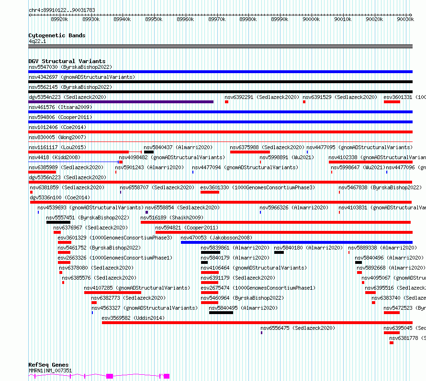Click the nsv4477095 gnomAD label
426x381 pixels.
[x=359, y=147]
